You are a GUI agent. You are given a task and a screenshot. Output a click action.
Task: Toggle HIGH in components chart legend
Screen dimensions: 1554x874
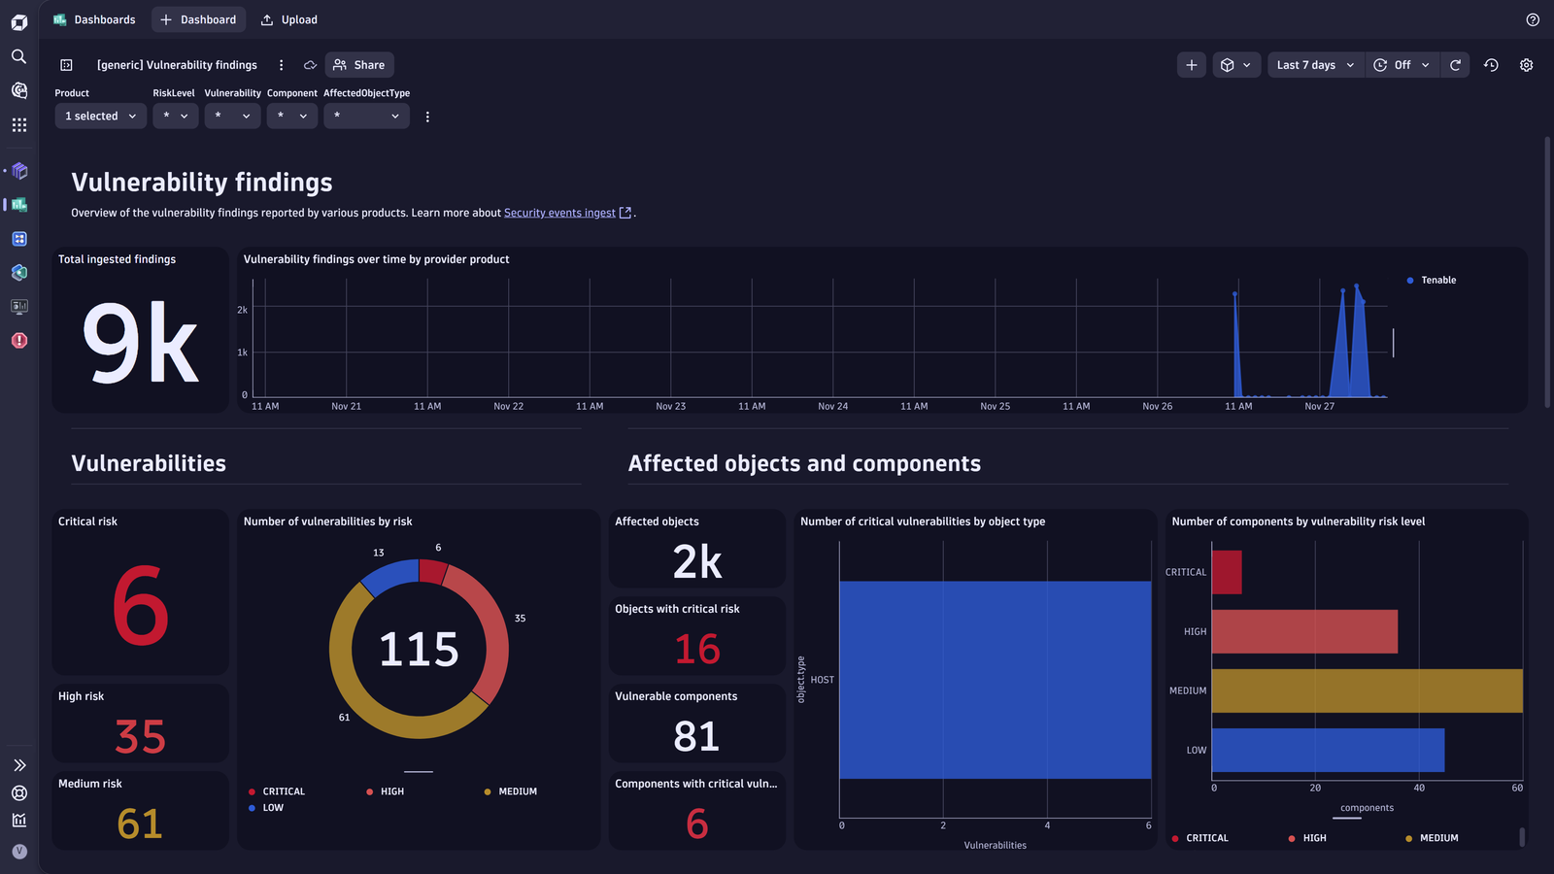pyautogui.click(x=1307, y=838)
